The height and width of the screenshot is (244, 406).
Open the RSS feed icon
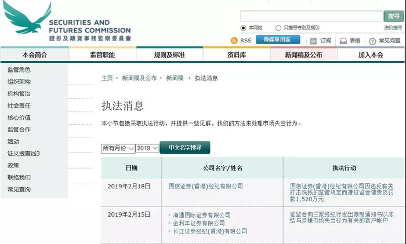[x=234, y=41]
